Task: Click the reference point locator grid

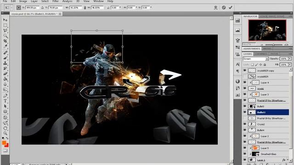Action: click(18, 8)
